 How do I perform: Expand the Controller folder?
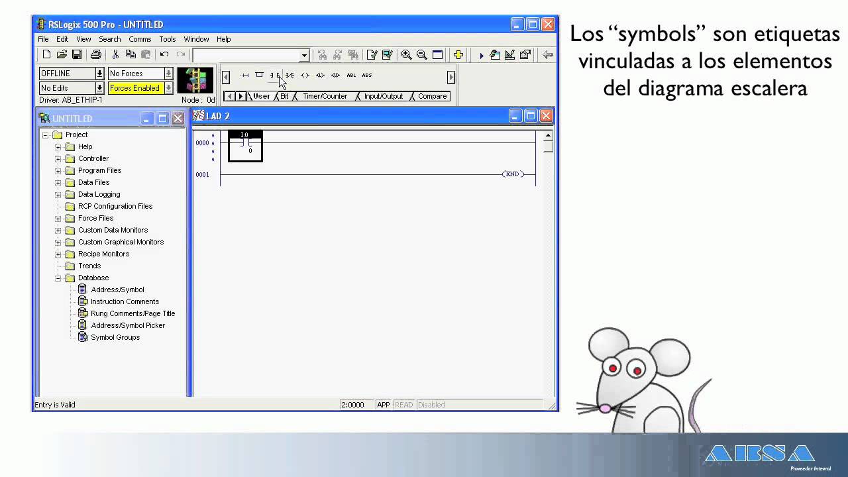click(x=58, y=159)
